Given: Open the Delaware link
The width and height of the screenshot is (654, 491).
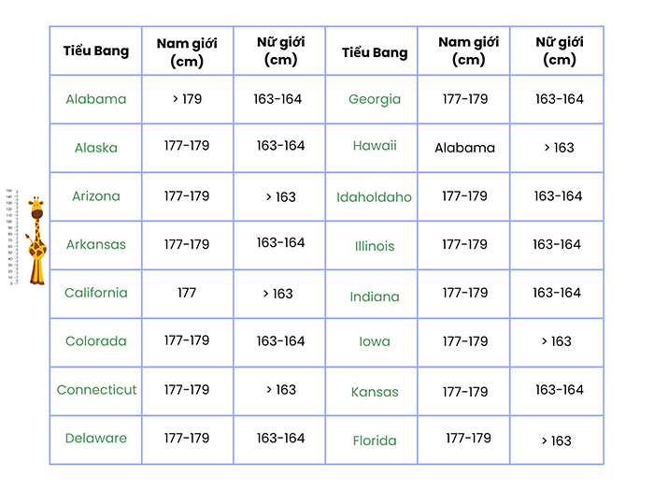Looking at the screenshot, I should 96,439.
